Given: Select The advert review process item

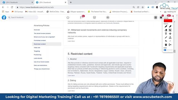Looking at the screenshot, I should [x=42, y=33].
